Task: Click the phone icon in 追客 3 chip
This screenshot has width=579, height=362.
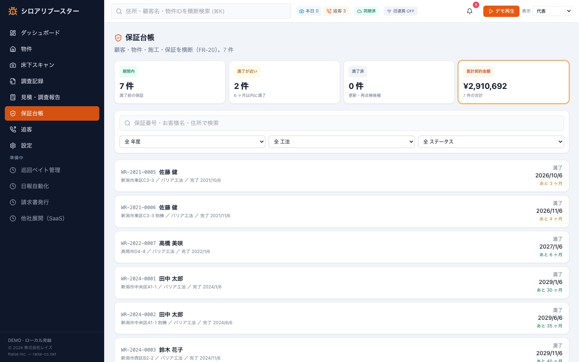Action: pos(329,11)
